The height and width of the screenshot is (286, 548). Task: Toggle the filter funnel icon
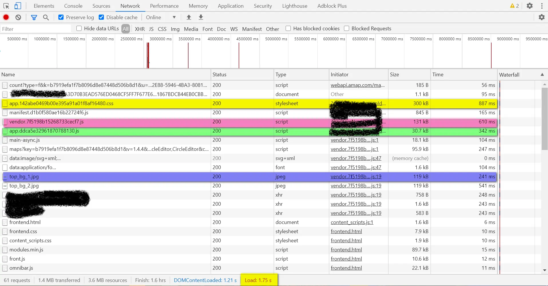[34, 17]
